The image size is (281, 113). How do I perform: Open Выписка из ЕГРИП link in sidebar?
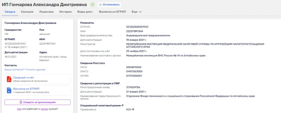click(26, 89)
